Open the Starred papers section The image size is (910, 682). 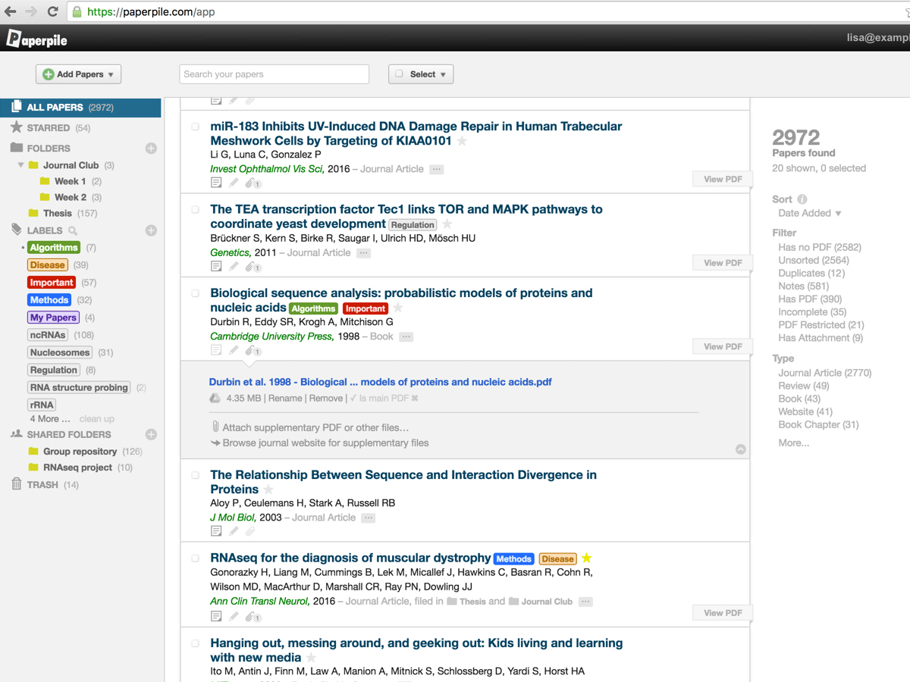click(x=50, y=128)
